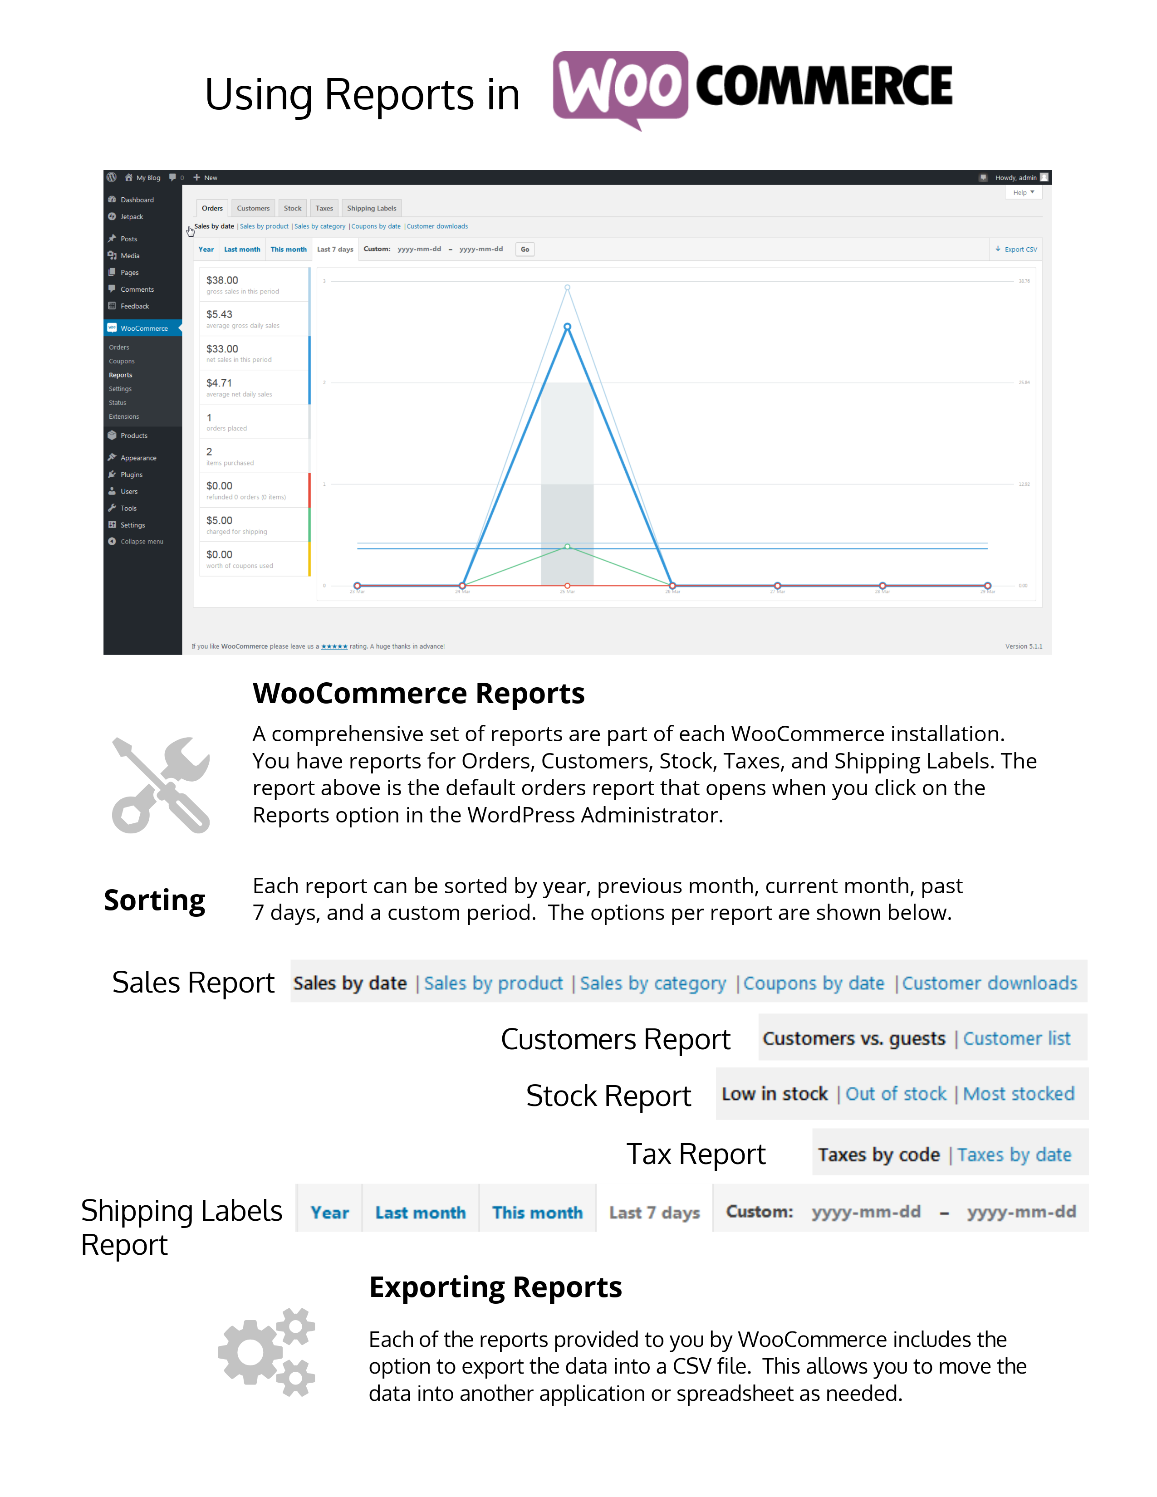
Task: Open Status under the WooCommerce submenu
Action: 117,402
